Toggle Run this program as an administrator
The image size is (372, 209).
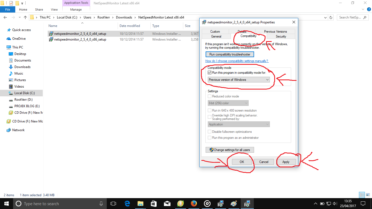point(209,138)
